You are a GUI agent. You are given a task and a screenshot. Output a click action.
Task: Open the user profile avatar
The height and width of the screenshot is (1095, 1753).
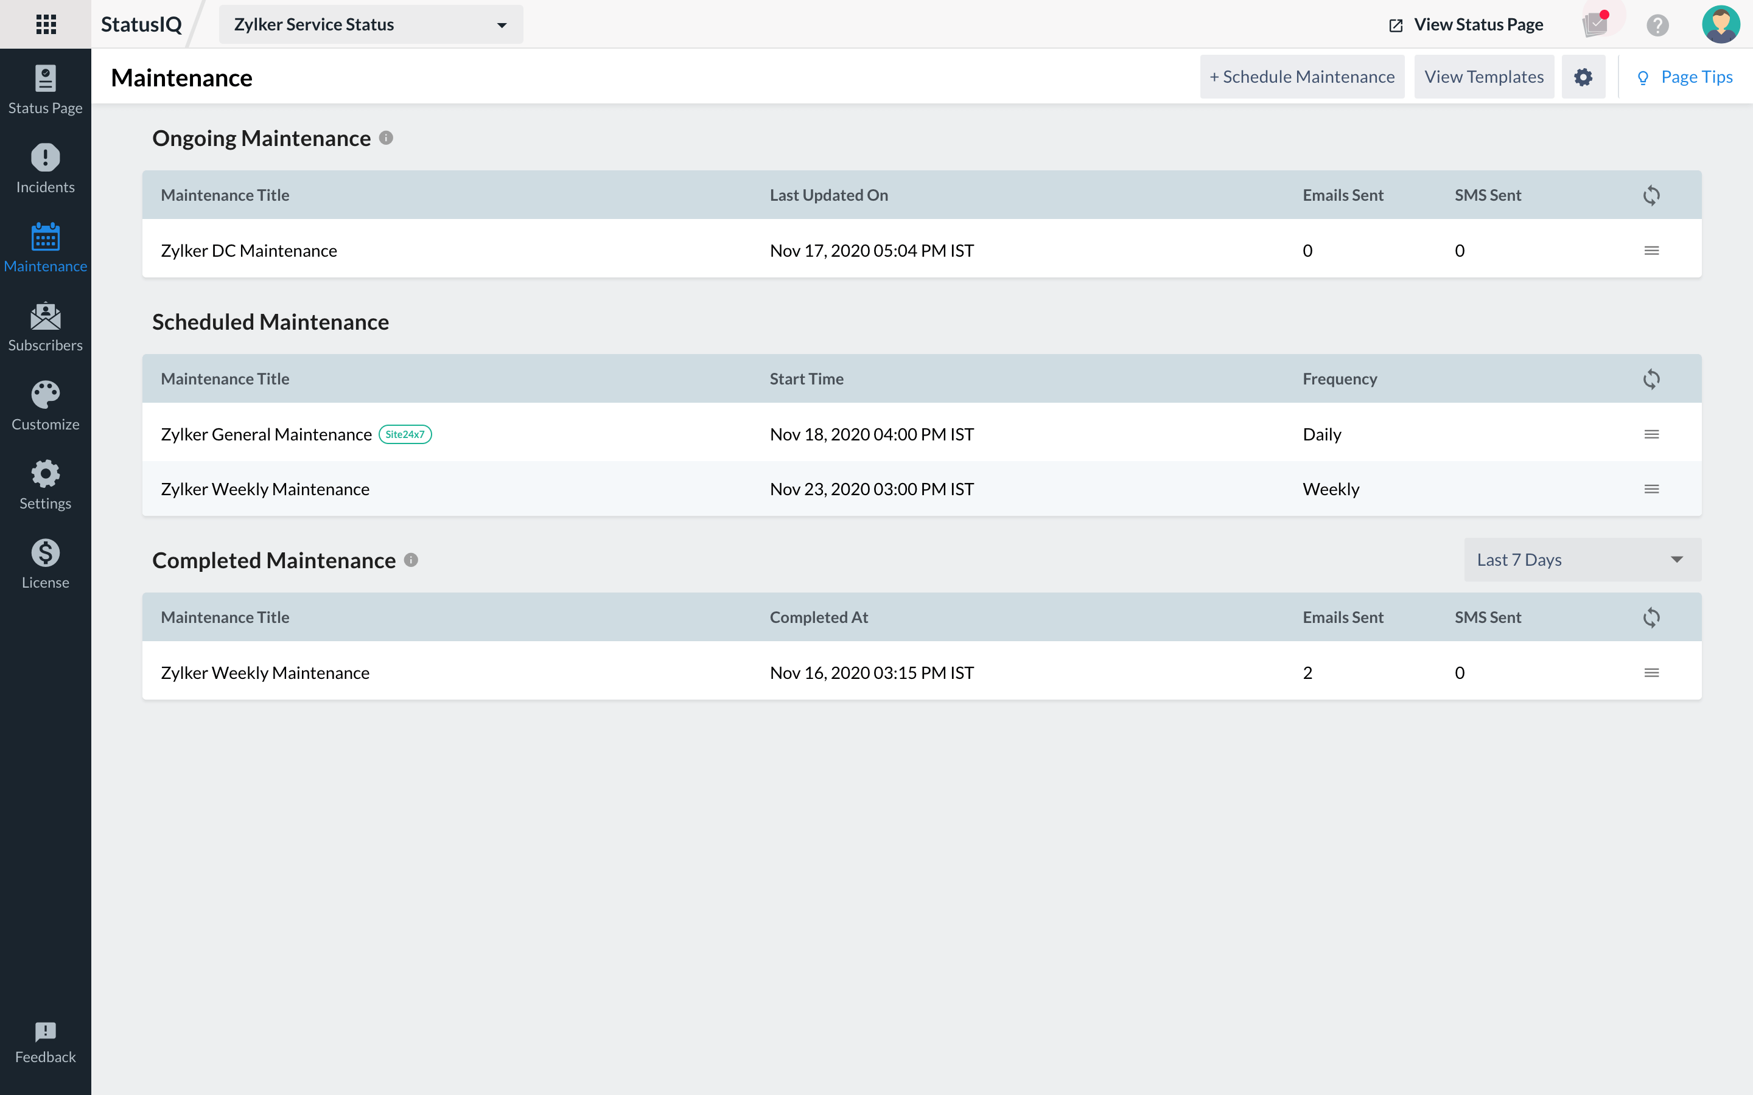[x=1720, y=24]
